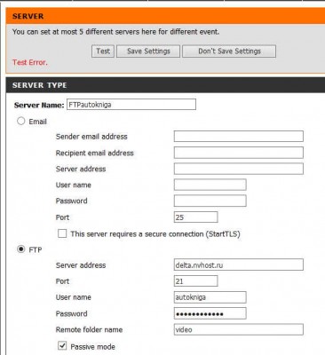Click the FTP Port field showing 21
Screen dimensions: 325x355
(196, 280)
